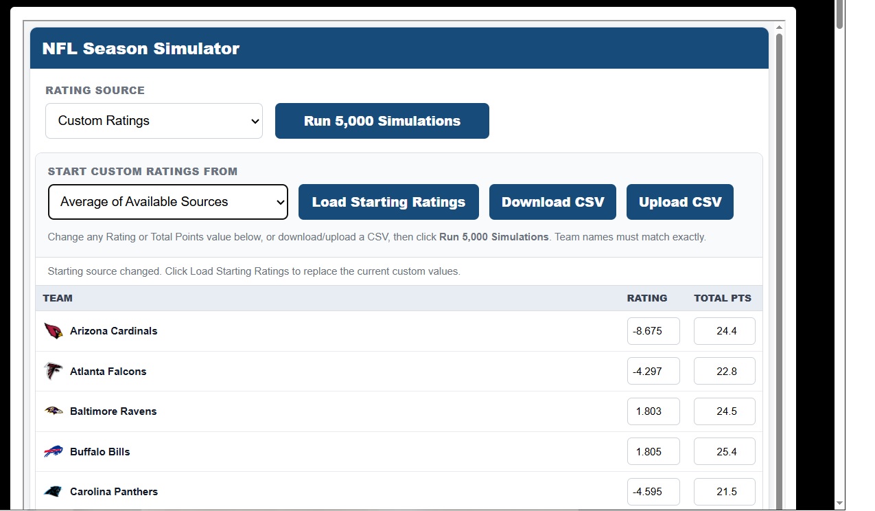
Task: Click the TEAM column header
Action: tap(58, 298)
